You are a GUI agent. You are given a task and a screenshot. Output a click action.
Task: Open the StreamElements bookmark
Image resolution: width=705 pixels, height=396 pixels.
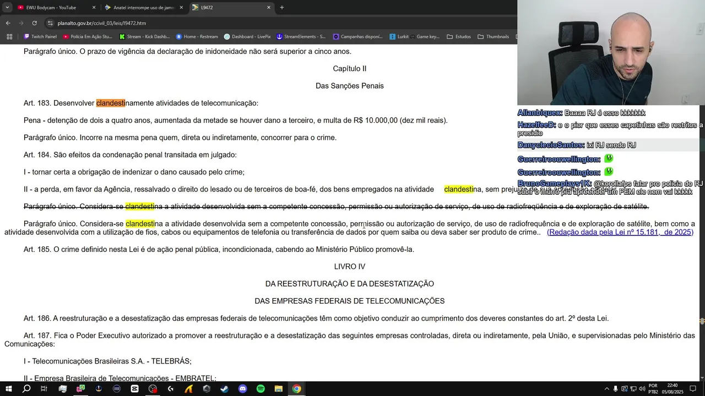[301, 37]
